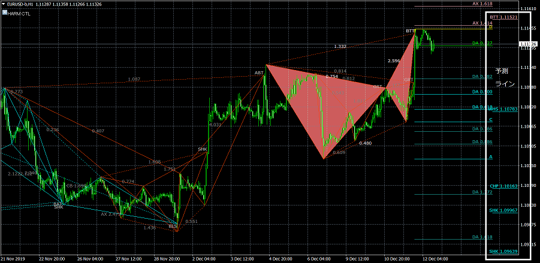Select the AX 1.618 projection level label
The height and width of the screenshot is (263, 540).
pos(482,4)
